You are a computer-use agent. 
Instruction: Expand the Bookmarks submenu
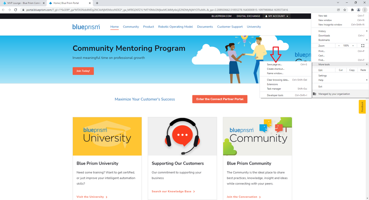340,40
